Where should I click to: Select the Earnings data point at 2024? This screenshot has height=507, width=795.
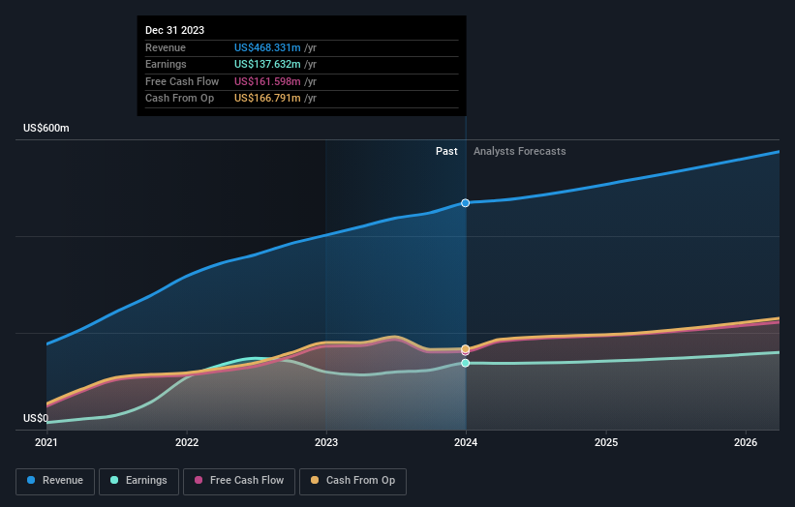pyautogui.click(x=466, y=363)
